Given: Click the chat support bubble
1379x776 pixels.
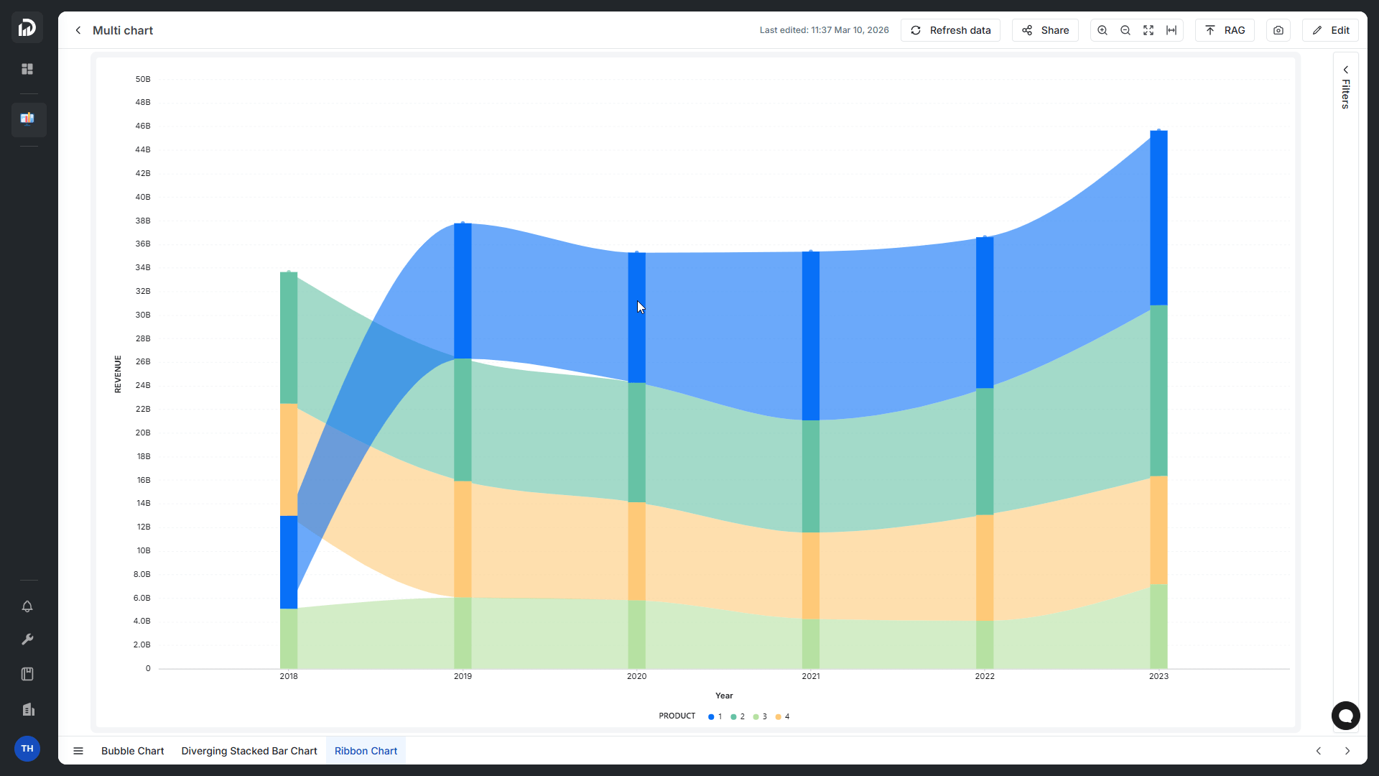Looking at the screenshot, I should click(1345, 716).
